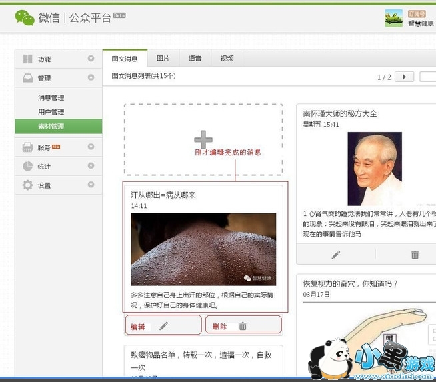Click the 南怀瑾 portrait thumbnail
Viewport: 436px width, 382px height.
click(x=375, y=169)
